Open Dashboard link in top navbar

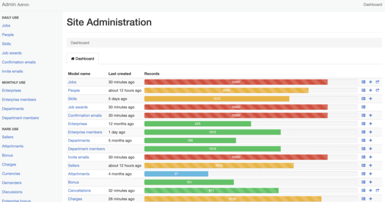point(373,5)
